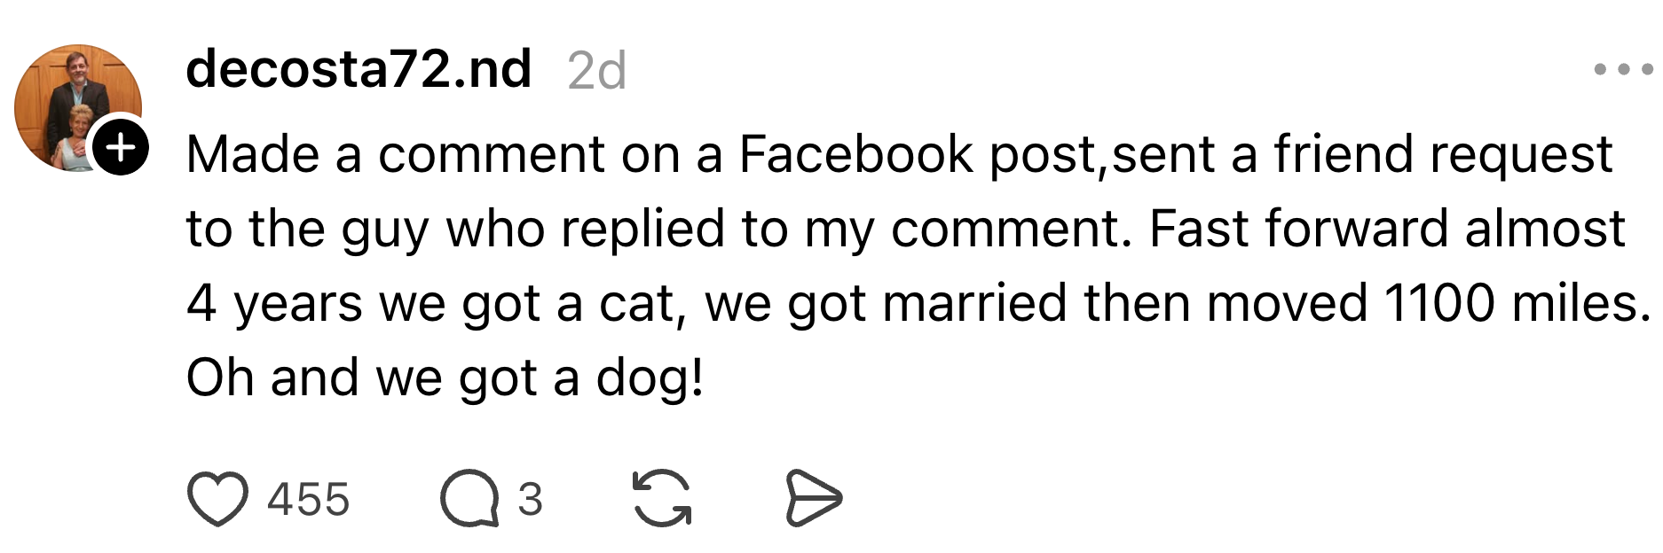
Task: Repost using the circular arrows icon
Action: click(661, 499)
